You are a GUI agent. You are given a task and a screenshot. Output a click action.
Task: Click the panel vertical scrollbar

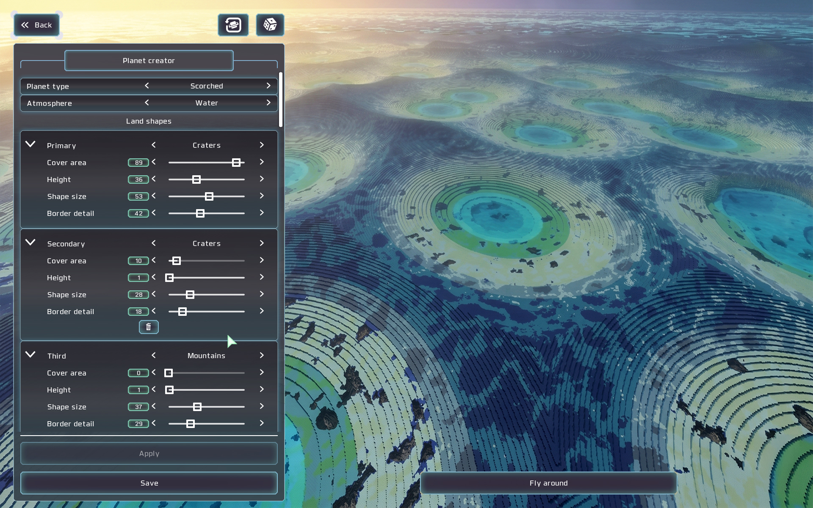pos(281,99)
